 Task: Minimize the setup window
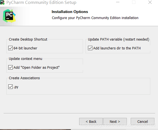point(118,2)
